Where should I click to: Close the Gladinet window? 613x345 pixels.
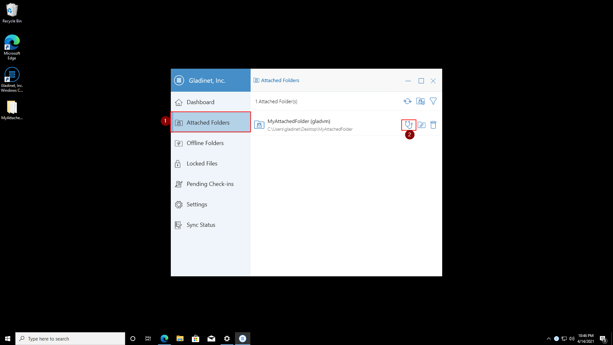(433, 81)
